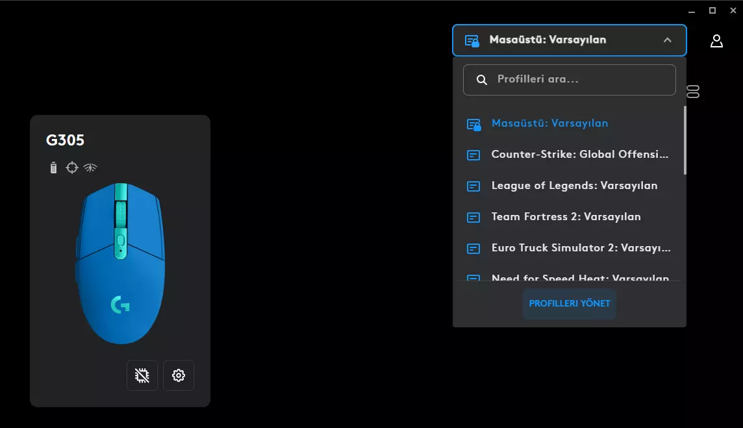The image size is (743, 428).
Task: Click the wireless connection icon on G305 card
Action: [x=90, y=168]
